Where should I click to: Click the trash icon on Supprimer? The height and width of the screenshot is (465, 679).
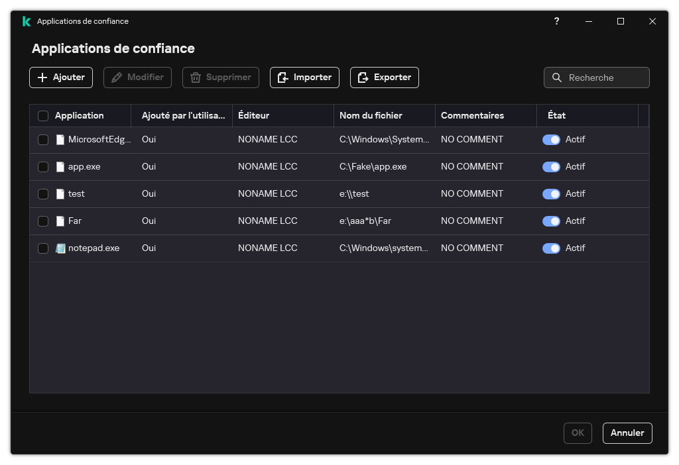pyautogui.click(x=196, y=77)
